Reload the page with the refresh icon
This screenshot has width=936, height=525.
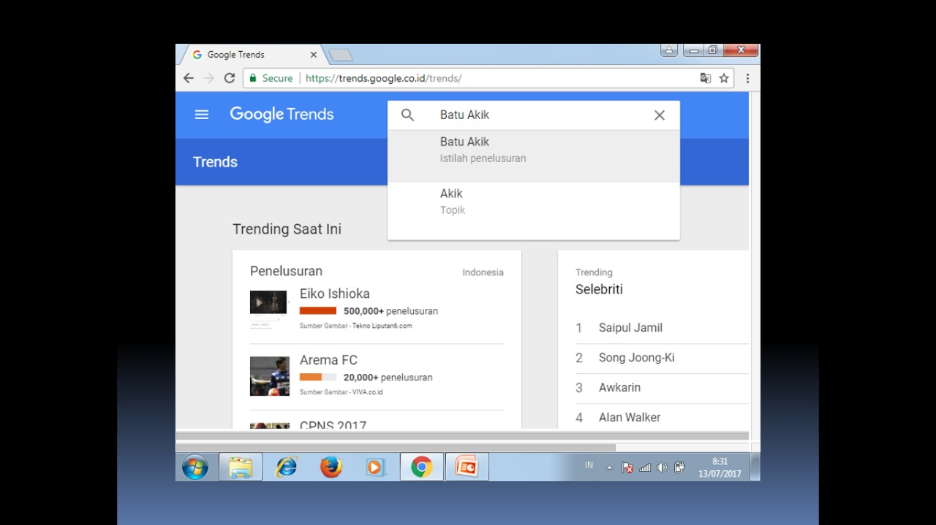(x=230, y=78)
